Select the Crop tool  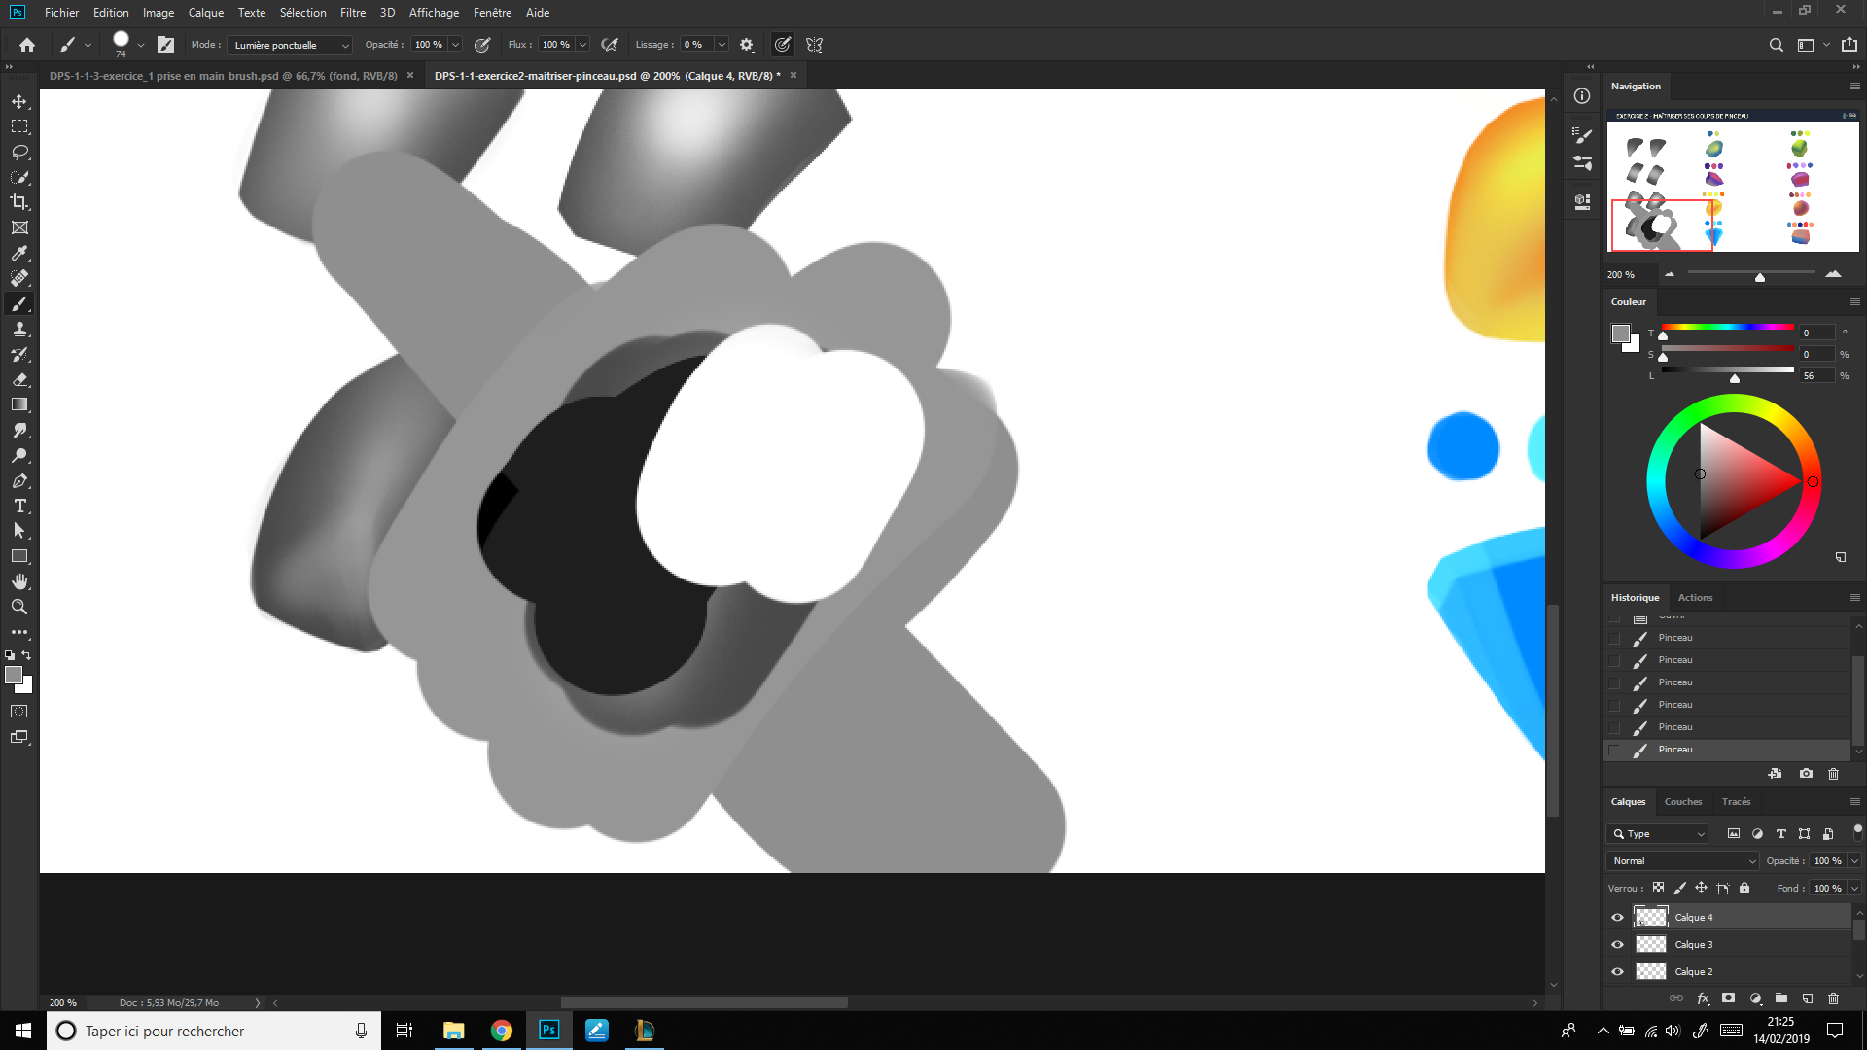[x=19, y=202]
